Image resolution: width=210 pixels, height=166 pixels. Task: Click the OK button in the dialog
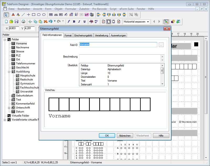(107, 136)
